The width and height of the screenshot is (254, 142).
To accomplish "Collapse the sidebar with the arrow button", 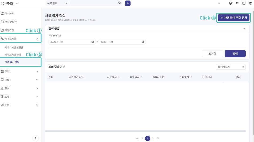I will 36,138.
